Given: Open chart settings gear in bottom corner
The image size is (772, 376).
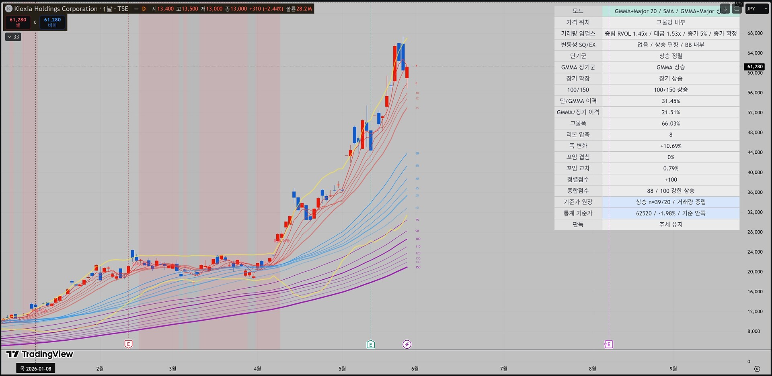Looking at the screenshot, I should coord(757,368).
